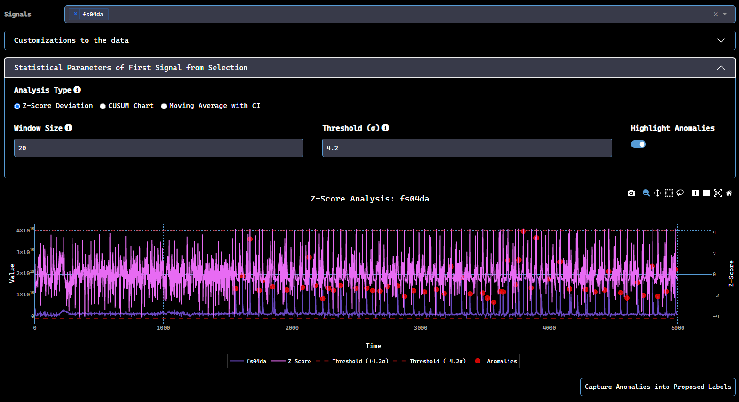Click the Time x-axis label

click(x=373, y=346)
